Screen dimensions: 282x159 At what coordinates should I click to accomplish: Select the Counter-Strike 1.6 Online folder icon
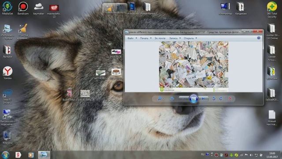tap(272, 31)
